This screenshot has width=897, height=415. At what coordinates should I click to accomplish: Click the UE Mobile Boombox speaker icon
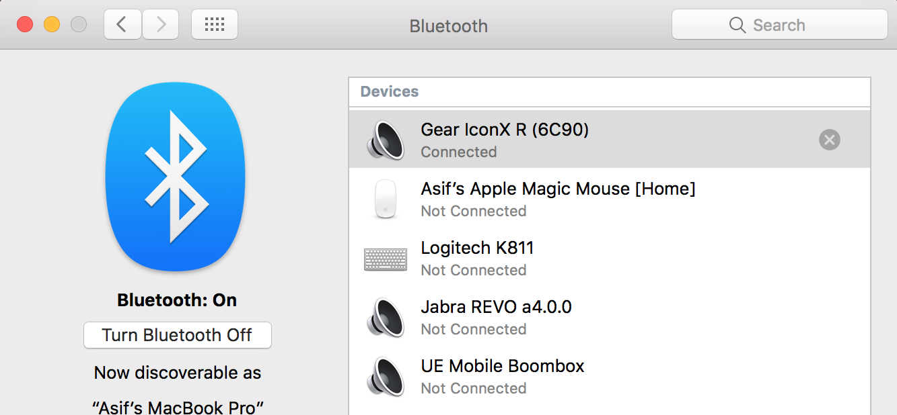pyautogui.click(x=386, y=377)
